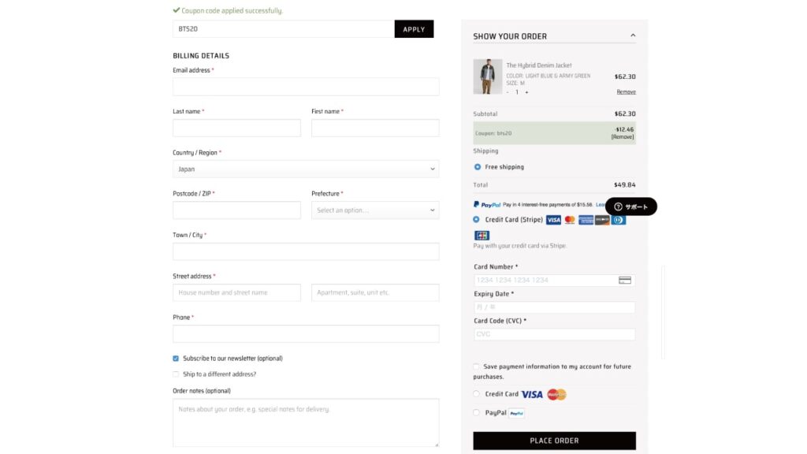Click the PayPal logo in Pay in 4 banner
807x454 pixels.
pos(487,204)
